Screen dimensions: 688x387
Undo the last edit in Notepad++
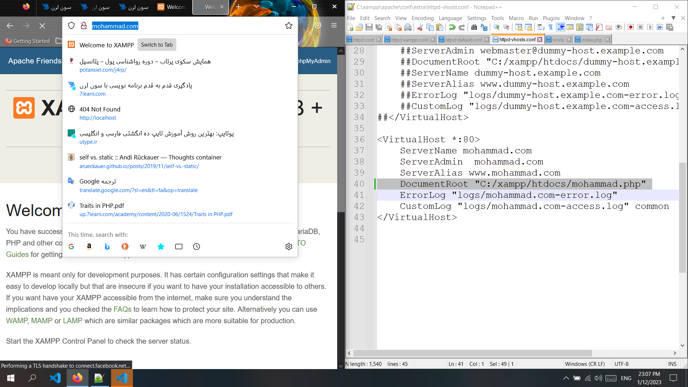tap(452, 27)
